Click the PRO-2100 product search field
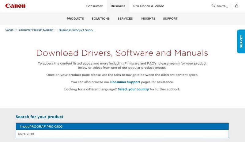The image size is (245, 142). 122,134
